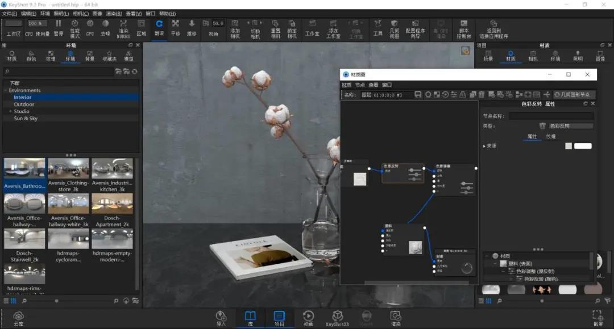Open the Workspace (工作区) dropdown in toolbar
Viewport: 614px width, 329px height.
point(13,23)
